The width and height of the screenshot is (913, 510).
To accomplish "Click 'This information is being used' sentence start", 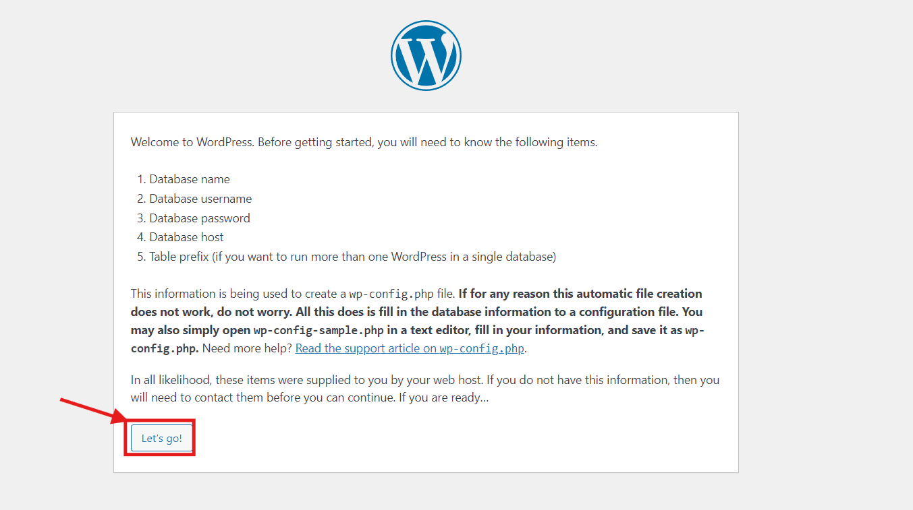I will [209, 294].
